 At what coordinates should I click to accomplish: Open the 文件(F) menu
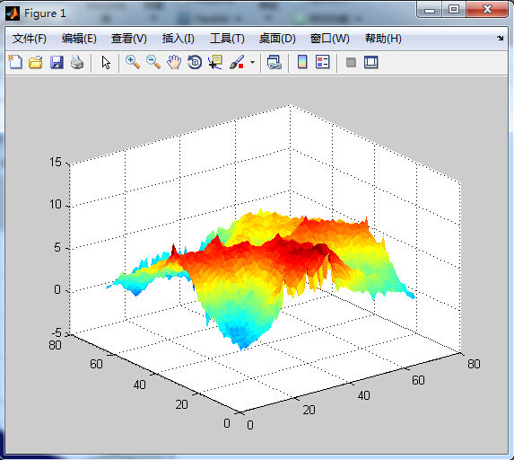click(30, 39)
